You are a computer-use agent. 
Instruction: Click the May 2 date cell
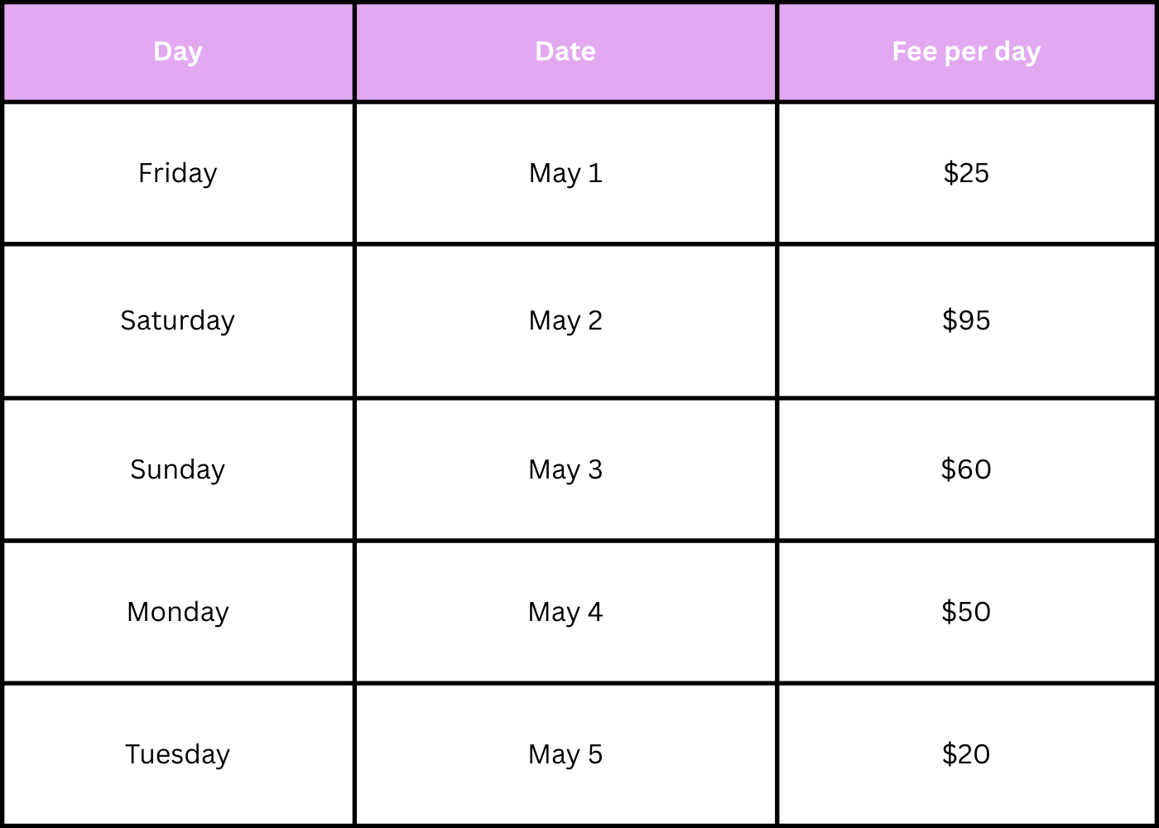[x=565, y=321]
